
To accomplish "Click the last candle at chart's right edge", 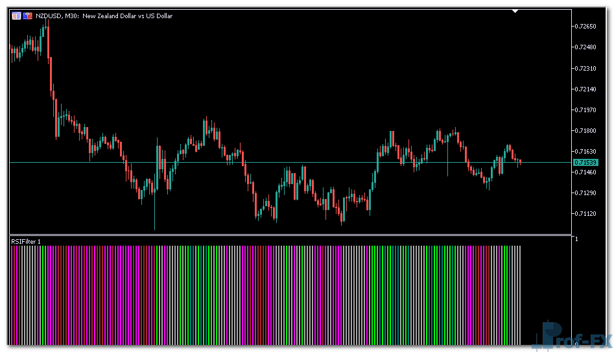I will 519,162.
